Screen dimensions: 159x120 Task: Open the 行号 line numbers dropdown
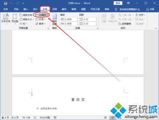40,19
